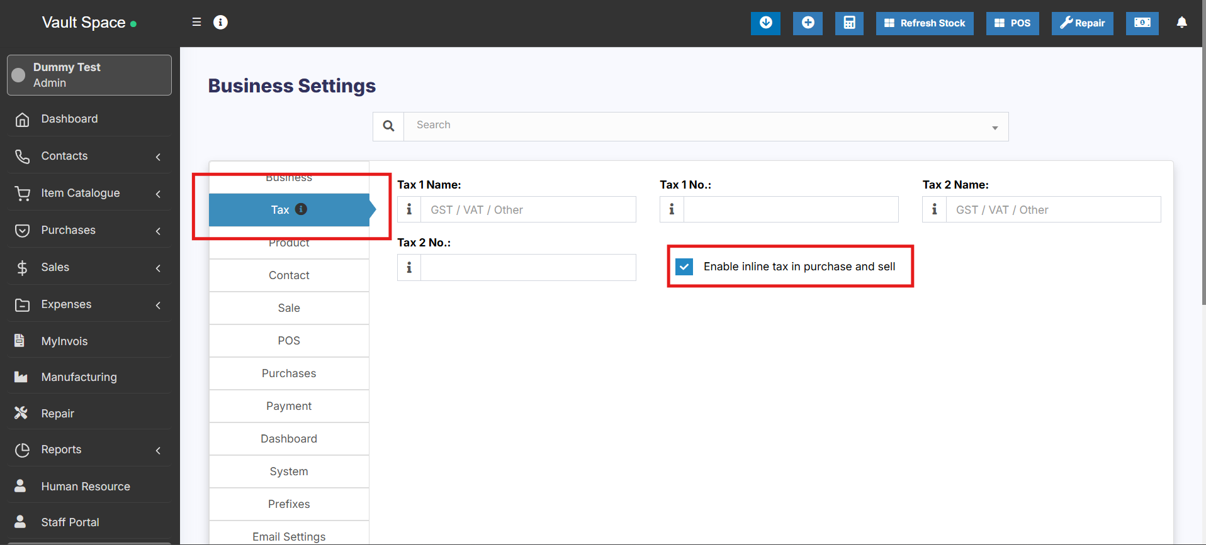Open the calculator icon in top bar

(849, 23)
